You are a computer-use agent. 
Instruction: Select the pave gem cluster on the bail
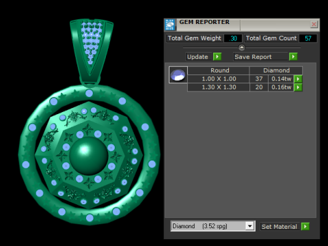(x=92, y=42)
